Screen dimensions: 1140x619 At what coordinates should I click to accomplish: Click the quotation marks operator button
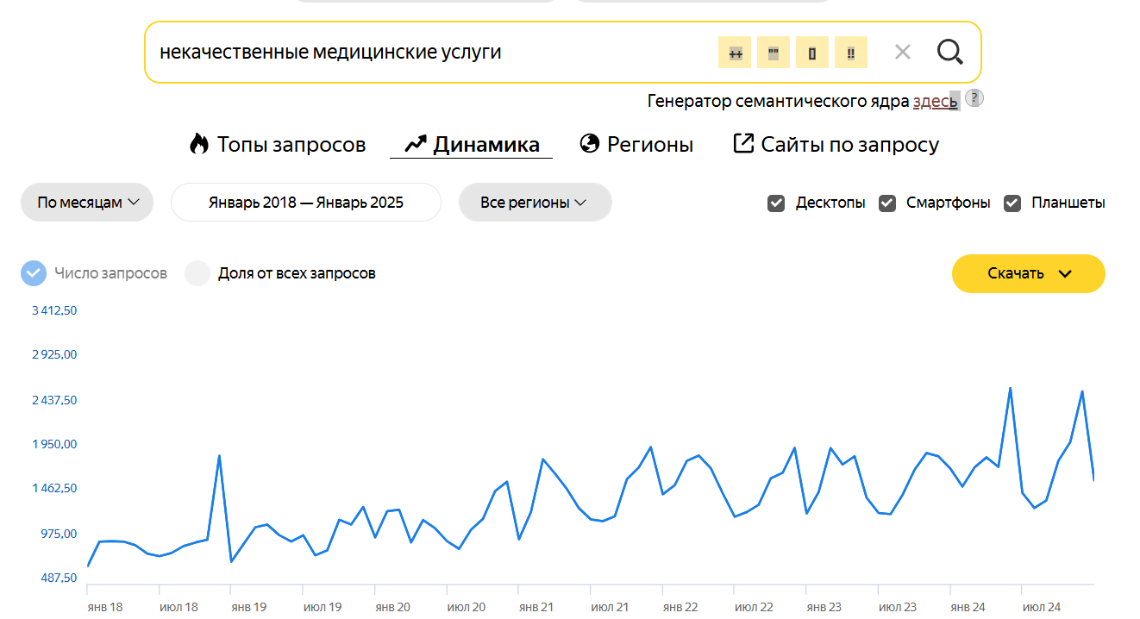pyautogui.click(x=774, y=53)
